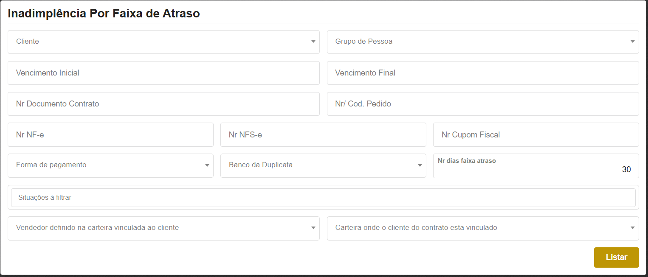Viewport: 648px width, 277px height.
Task: Click the Nr dias faixa atraso field
Action: pyautogui.click(x=535, y=169)
